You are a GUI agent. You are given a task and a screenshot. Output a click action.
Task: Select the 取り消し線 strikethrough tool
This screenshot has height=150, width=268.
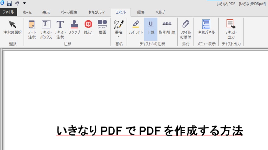[167, 27]
